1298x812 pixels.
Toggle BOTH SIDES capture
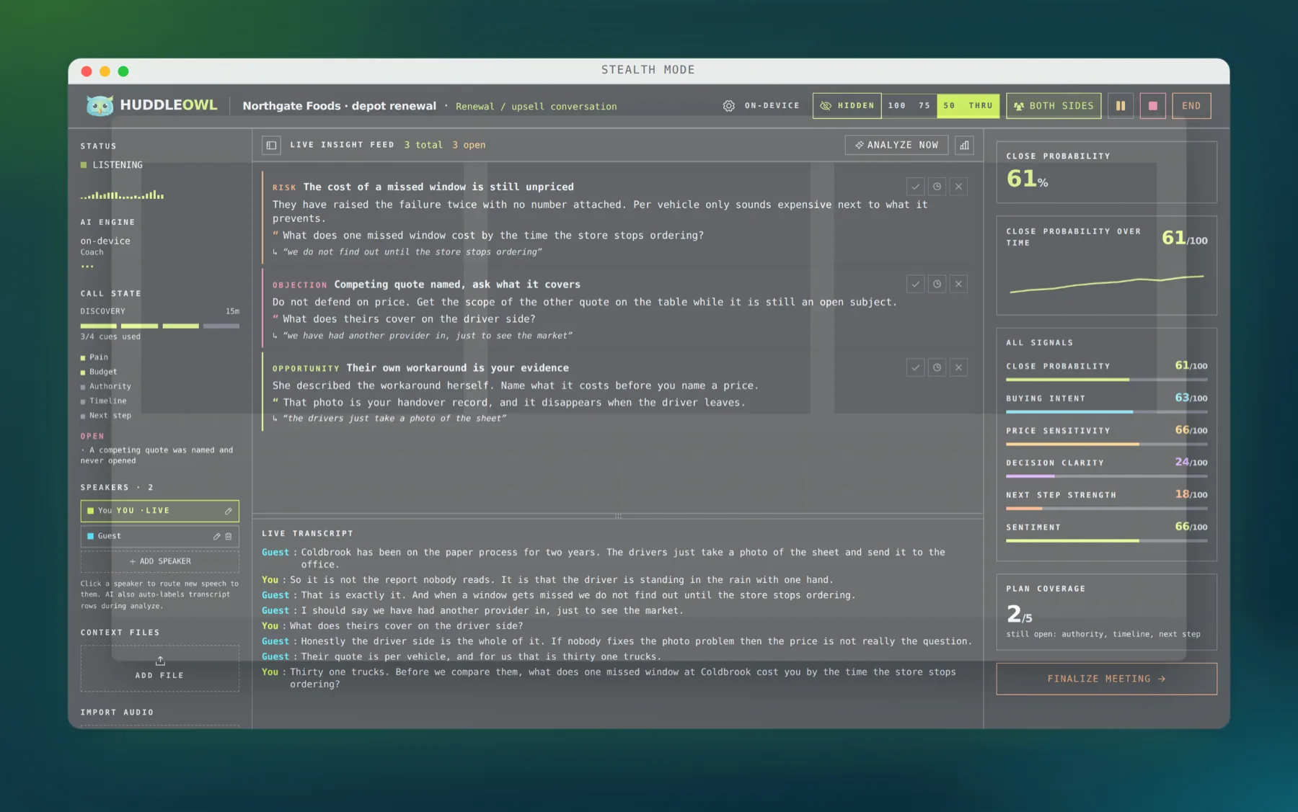(x=1054, y=106)
